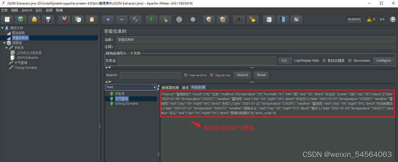Open the Function Helper dialog icon
The height and width of the screenshot is (162, 398).
[x=269, y=20]
